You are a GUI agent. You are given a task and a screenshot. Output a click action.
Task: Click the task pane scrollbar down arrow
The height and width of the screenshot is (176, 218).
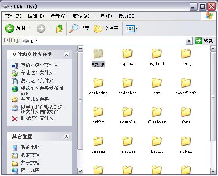pos(80,171)
